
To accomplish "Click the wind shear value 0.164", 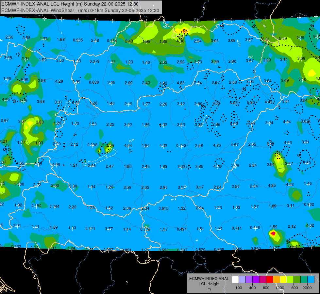I will 112,41.
